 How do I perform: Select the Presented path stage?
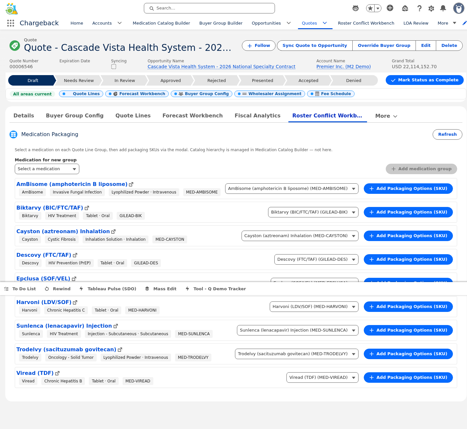tap(262, 80)
